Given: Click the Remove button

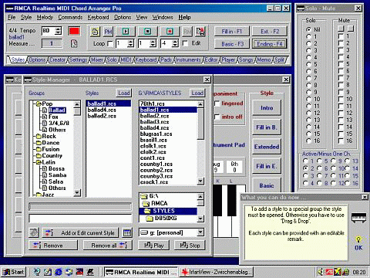Looking at the screenshot, I should tap(53, 246).
